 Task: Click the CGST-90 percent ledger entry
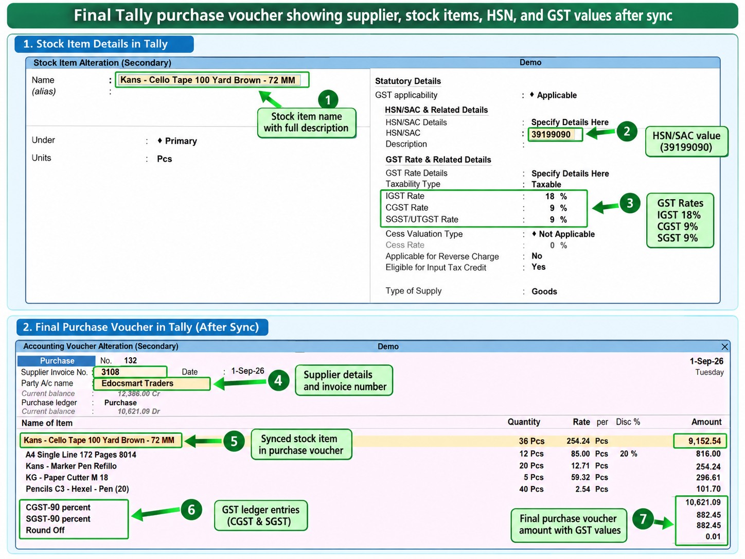tap(58, 508)
